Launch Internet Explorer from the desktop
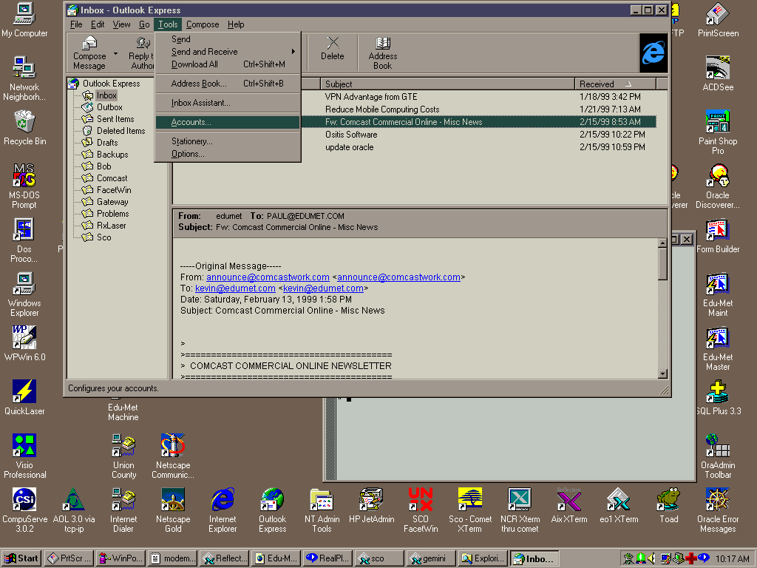The height and width of the screenshot is (568, 757). point(223,510)
